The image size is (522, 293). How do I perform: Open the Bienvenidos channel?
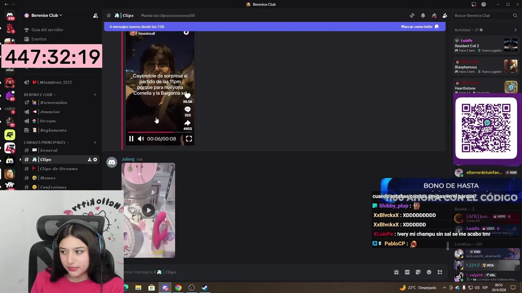tap(53, 103)
